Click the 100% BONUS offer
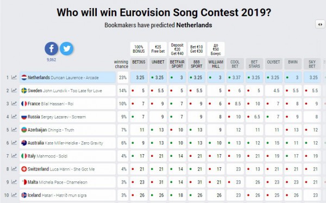 139,49
